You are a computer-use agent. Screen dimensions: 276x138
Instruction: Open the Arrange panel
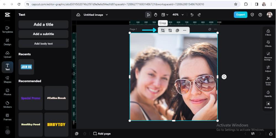[268, 105]
